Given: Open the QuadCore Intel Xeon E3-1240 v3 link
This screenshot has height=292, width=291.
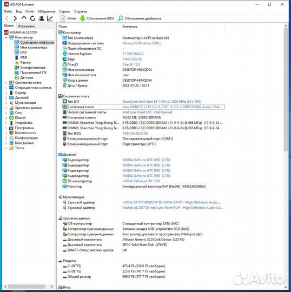Looking at the screenshot, I should click(161, 102).
